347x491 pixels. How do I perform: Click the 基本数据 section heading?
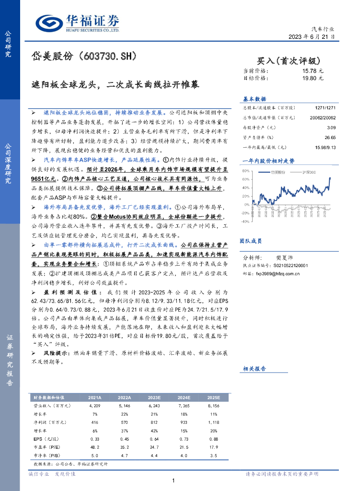click(x=254, y=99)
